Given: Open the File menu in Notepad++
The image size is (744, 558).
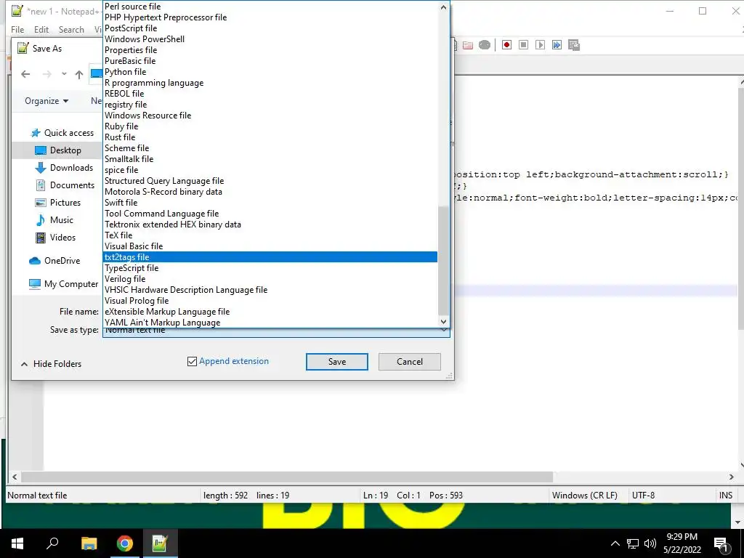Looking at the screenshot, I should [x=17, y=29].
